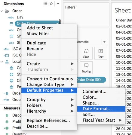Select Sort... in Default Properties submenu
The image size is (132, 135).
tap(101, 114)
